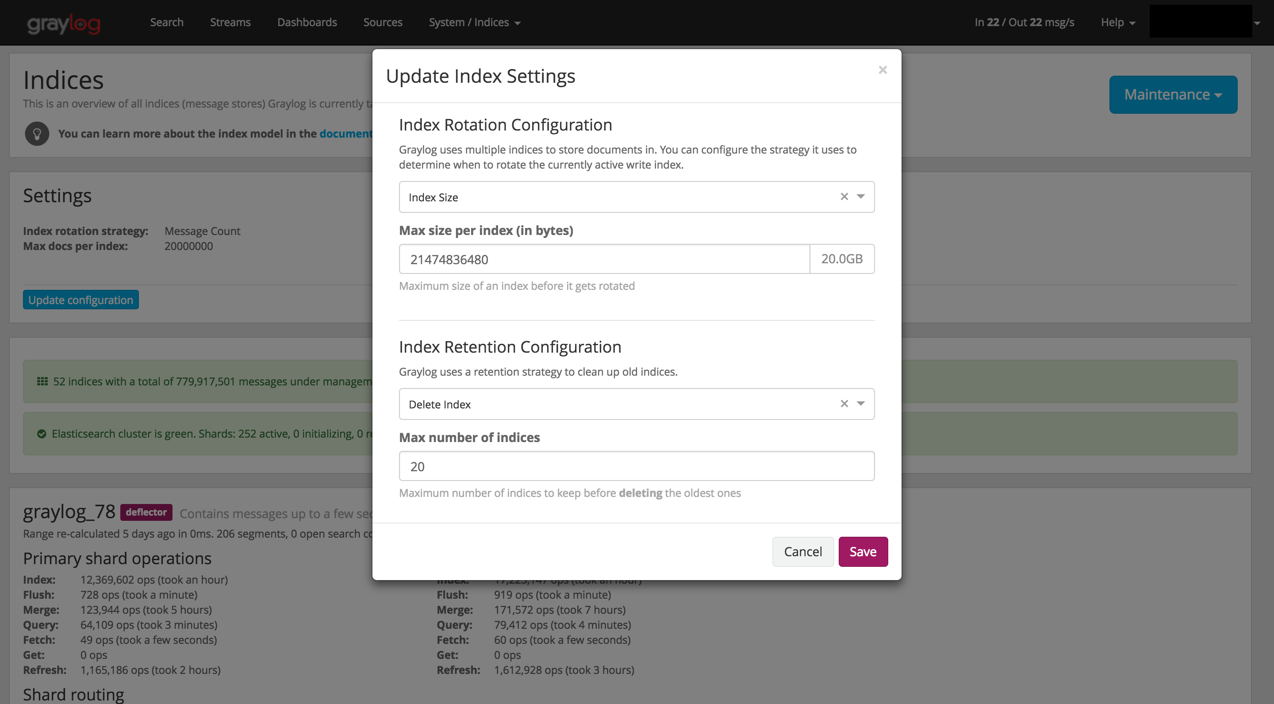The width and height of the screenshot is (1274, 704).
Task: Click the Elasticsearch cluster is green message
Action: 212,434
